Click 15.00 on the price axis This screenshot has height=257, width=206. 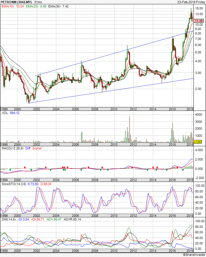199,8
